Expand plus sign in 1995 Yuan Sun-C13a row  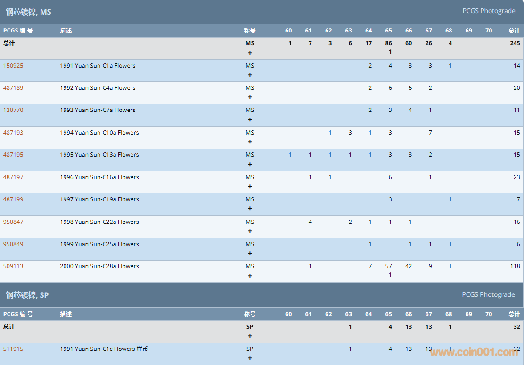tap(250, 164)
